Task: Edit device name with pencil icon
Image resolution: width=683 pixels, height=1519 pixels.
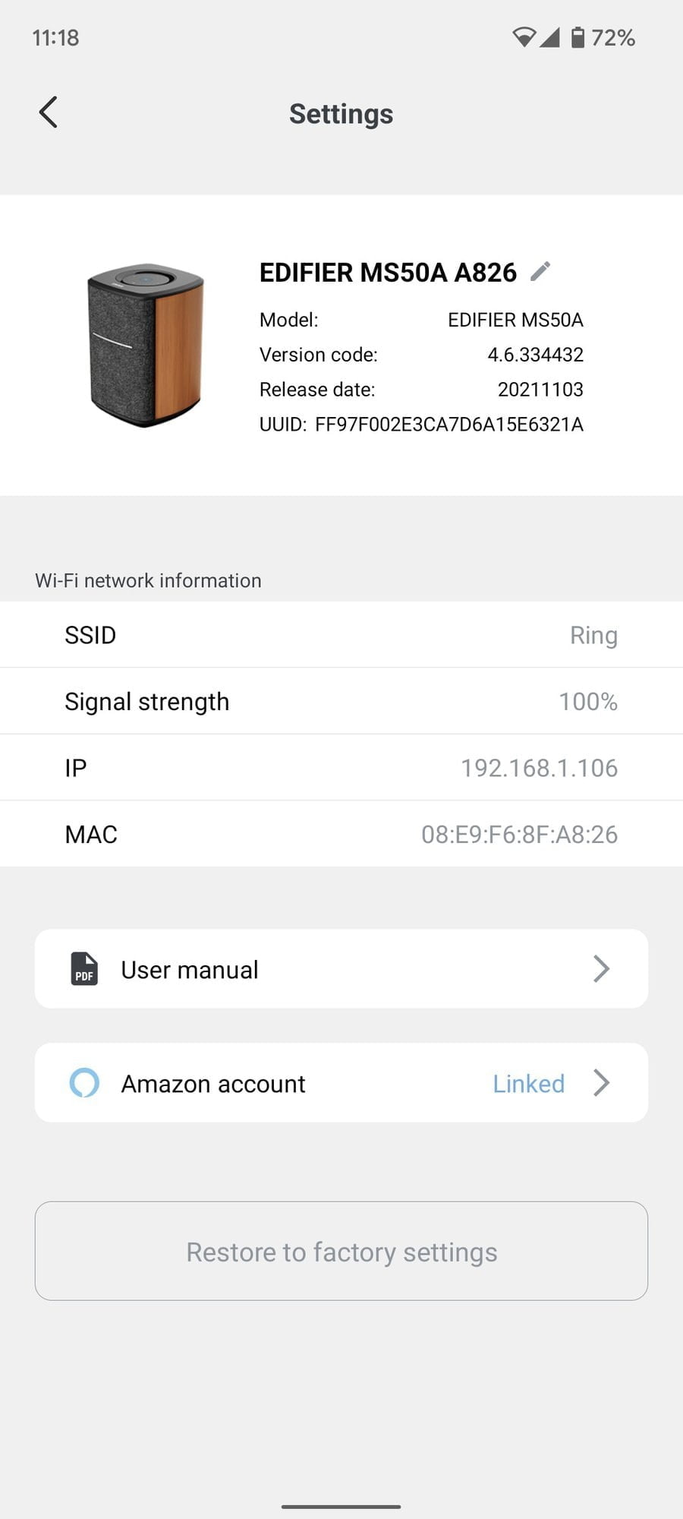Action: pos(540,271)
